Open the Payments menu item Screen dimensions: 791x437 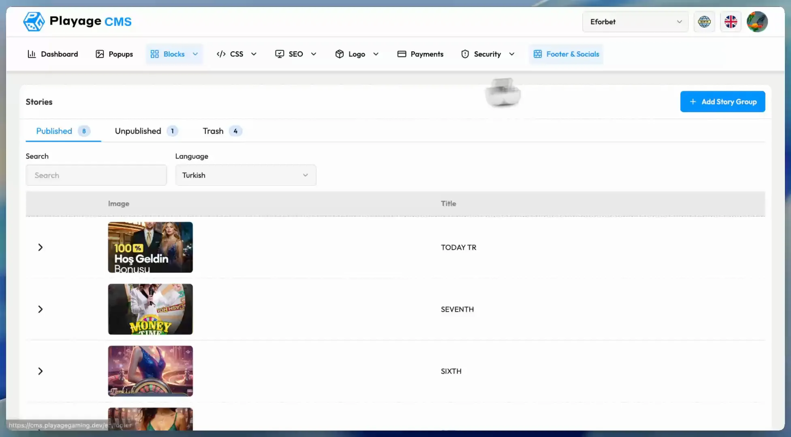[420, 54]
